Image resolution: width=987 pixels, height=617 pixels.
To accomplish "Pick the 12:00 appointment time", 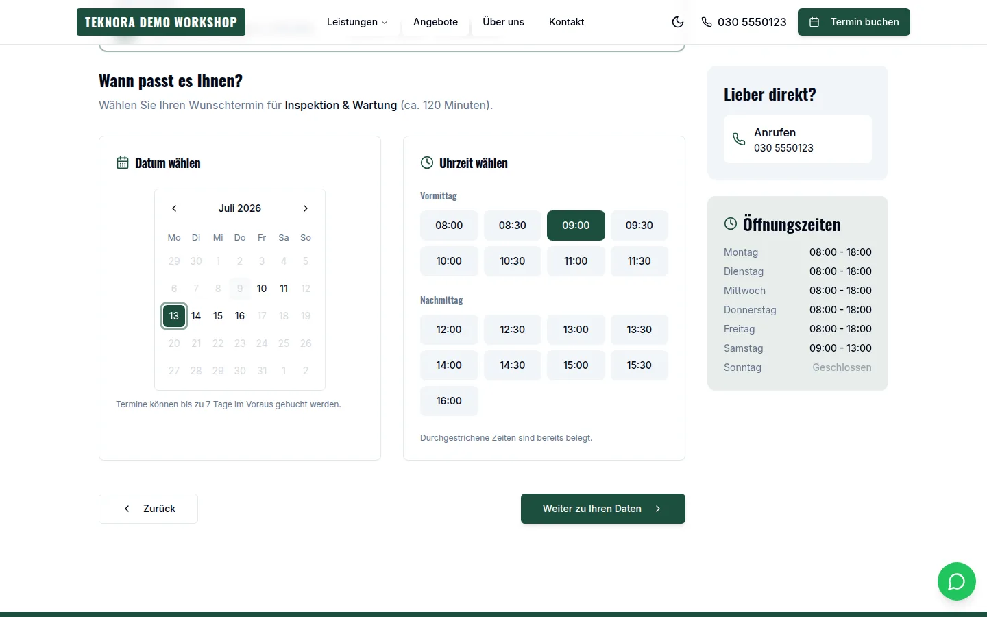I will [449, 330].
